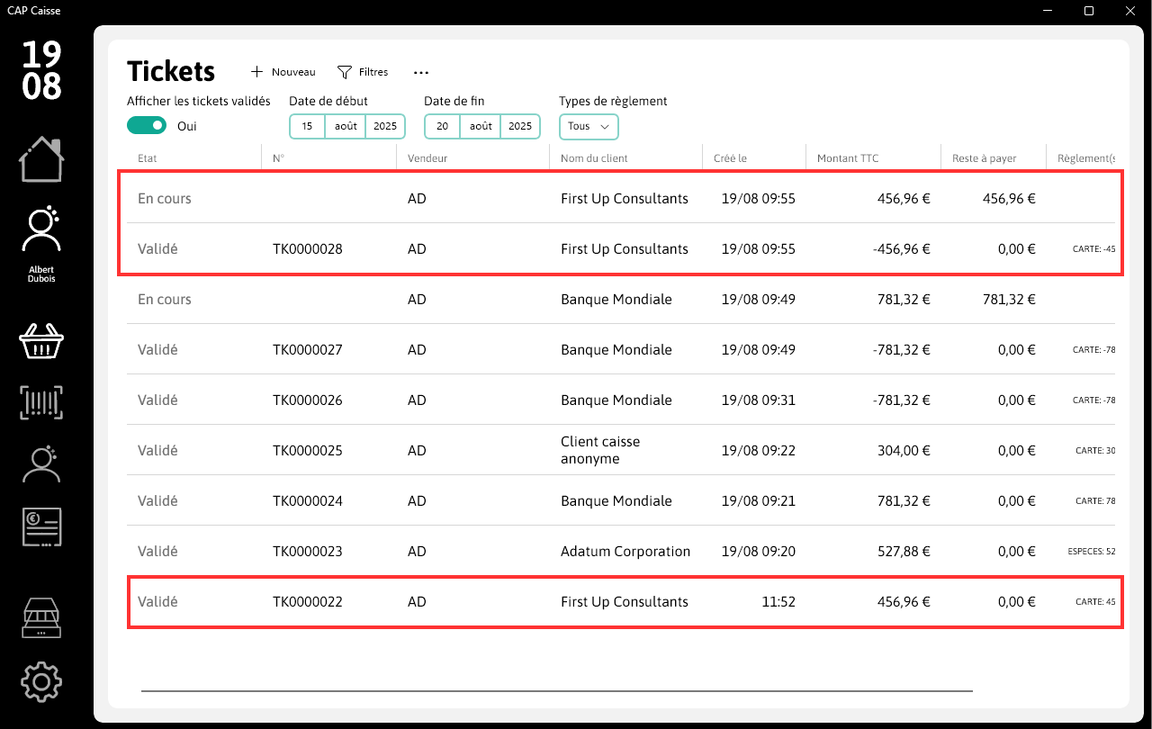Select the start date year 2025 field

tap(385, 126)
